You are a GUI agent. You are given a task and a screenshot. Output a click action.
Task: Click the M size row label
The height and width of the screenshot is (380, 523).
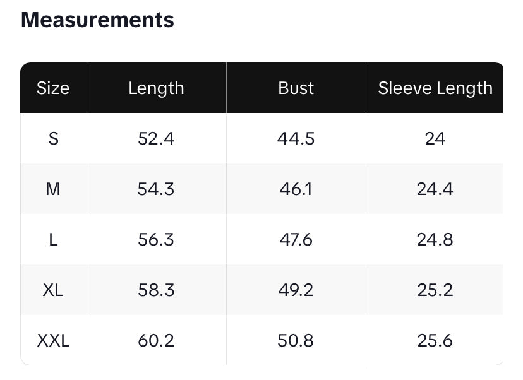(x=53, y=189)
